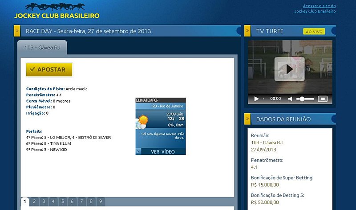The height and width of the screenshot is (210, 356).
Task: Click the RACE DAY header title
Action: (88, 31)
